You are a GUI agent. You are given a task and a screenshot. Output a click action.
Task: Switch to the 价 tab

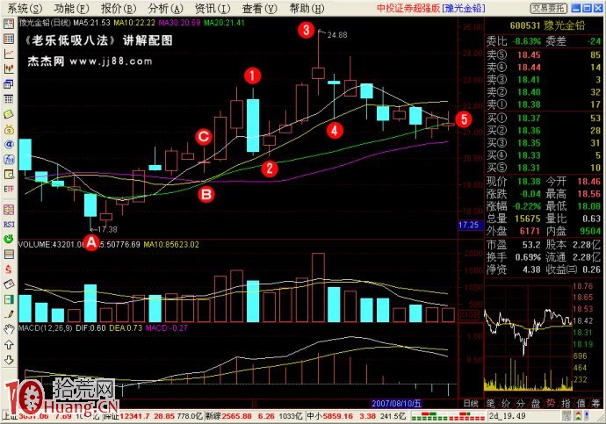coord(506,404)
